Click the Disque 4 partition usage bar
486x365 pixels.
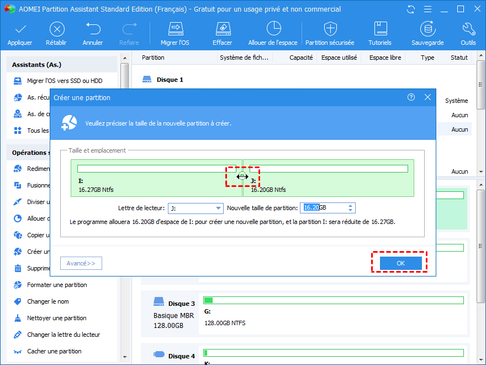(x=333, y=353)
